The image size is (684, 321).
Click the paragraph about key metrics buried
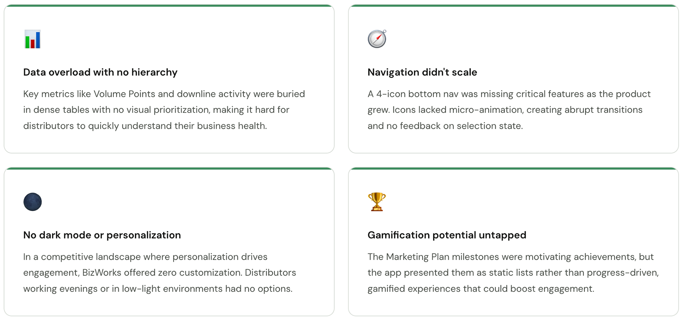[x=164, y=110]
